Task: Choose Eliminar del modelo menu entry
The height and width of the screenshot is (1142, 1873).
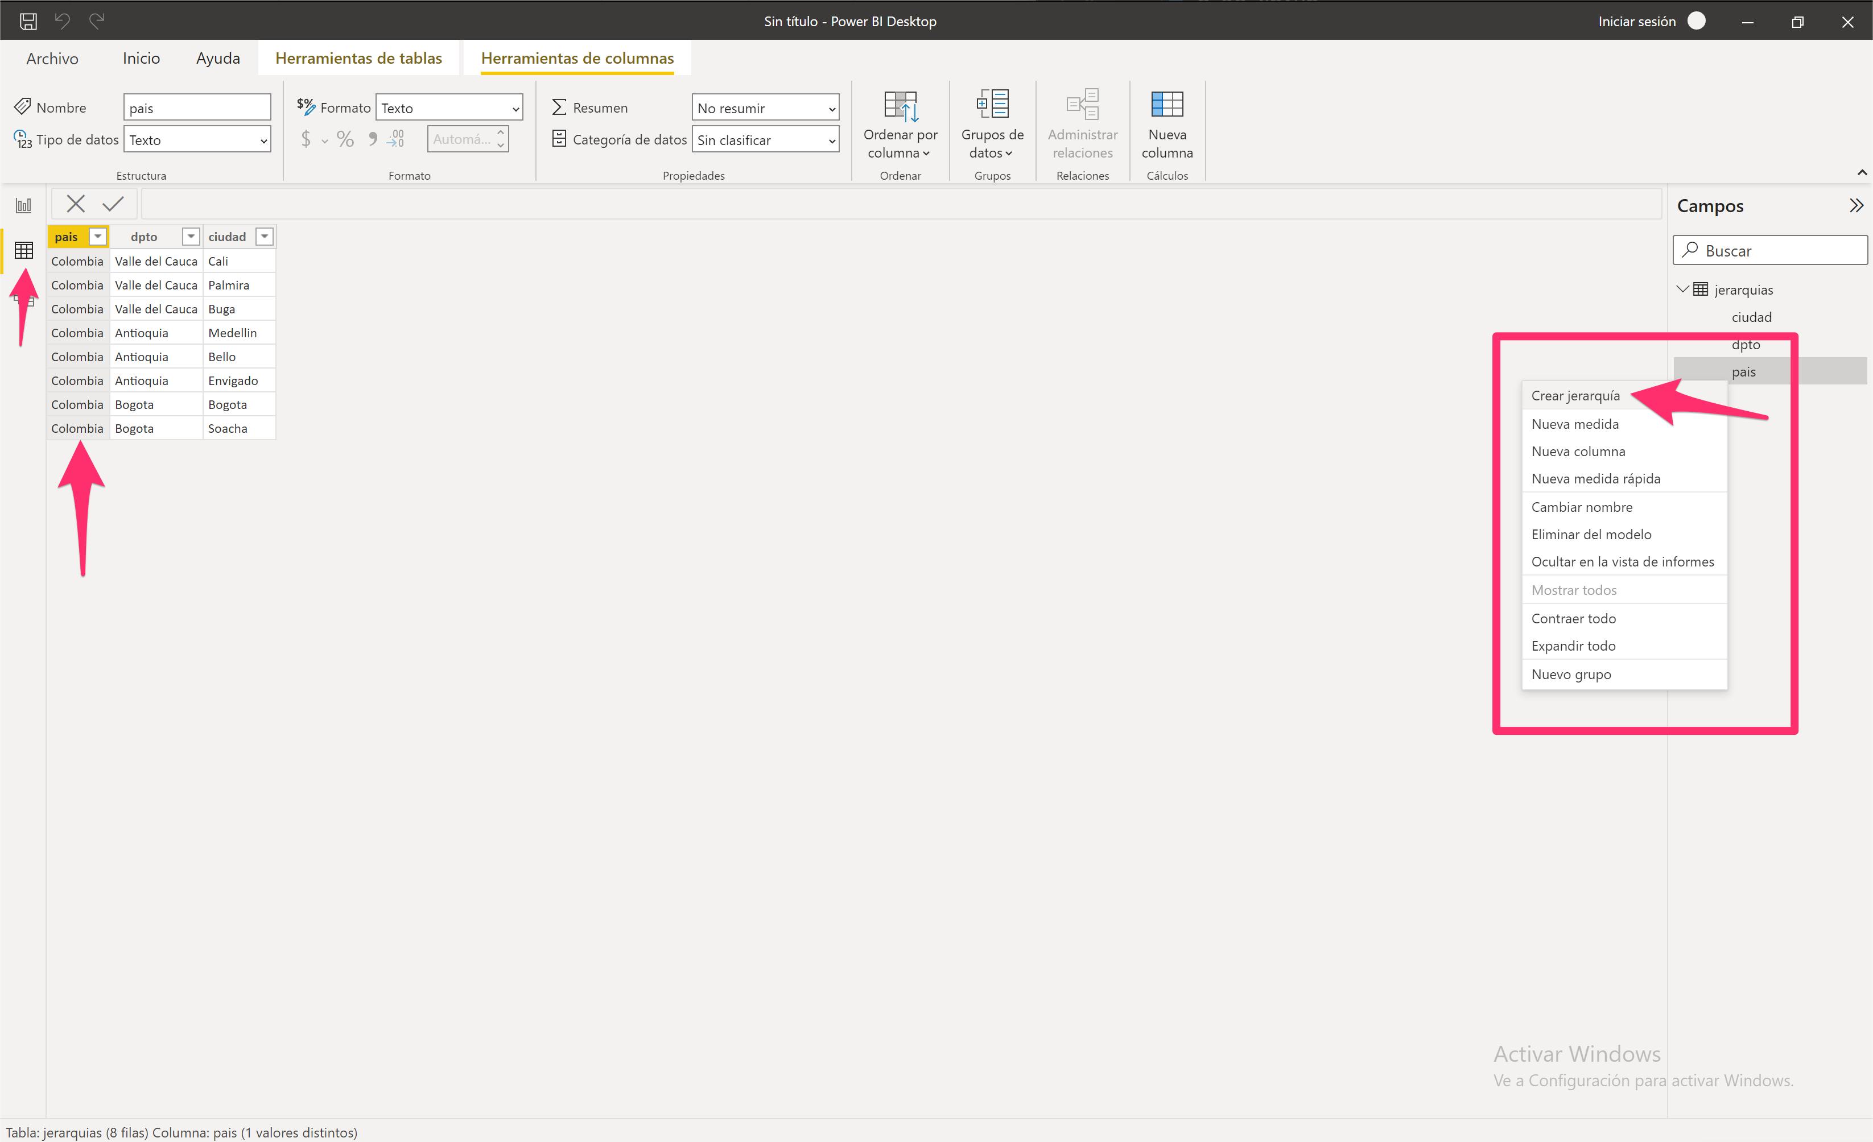Action: (1624, 534)
